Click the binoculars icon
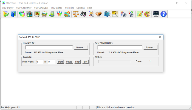This screenshot has width=192, height=110. [x=83, y=14]
